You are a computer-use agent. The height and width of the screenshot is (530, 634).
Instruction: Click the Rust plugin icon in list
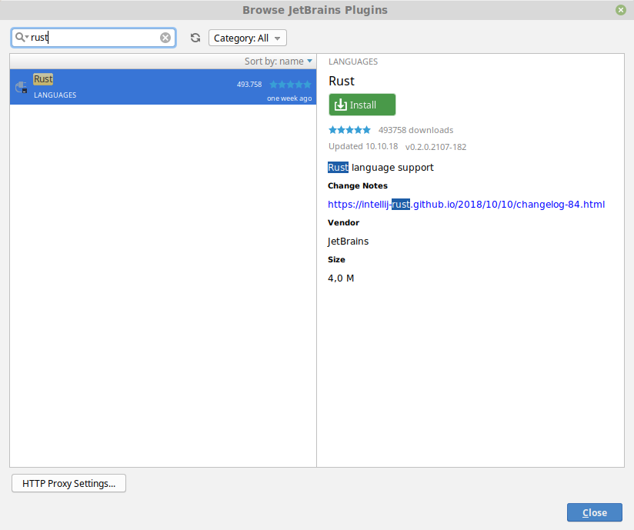click(x=21, y=87)
